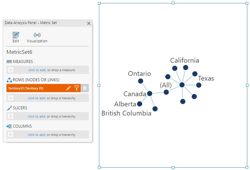This screenshot has width=250, height=170.
Task: Click 'click to add' link under Slicers
Action: [x=36, y=116]
